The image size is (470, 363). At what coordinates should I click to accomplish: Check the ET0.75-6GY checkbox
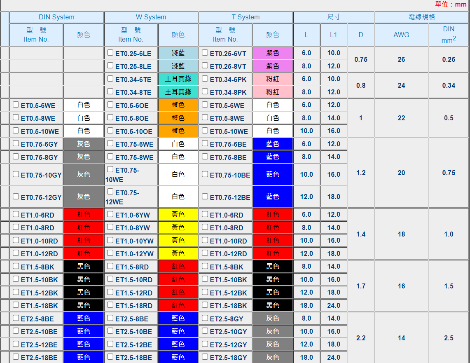pos(16,143)
